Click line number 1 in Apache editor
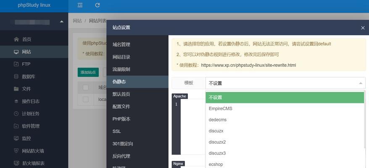369x168 pixels. tap(176, 104)
